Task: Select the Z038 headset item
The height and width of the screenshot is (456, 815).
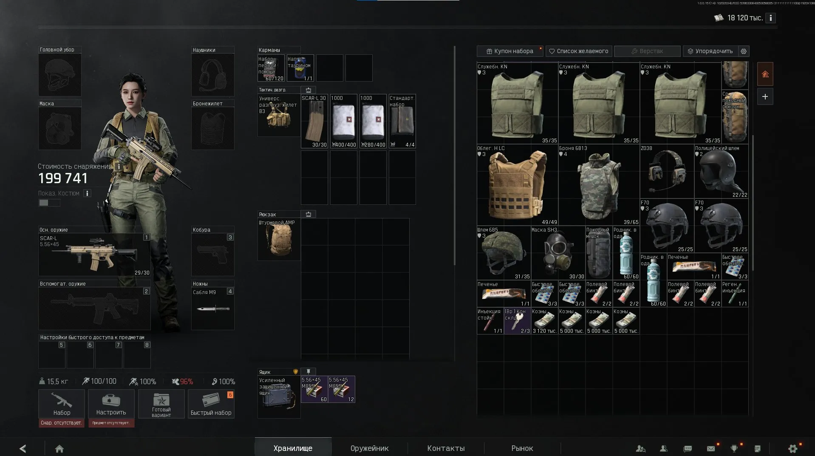Action: click(x=667, y=171)
